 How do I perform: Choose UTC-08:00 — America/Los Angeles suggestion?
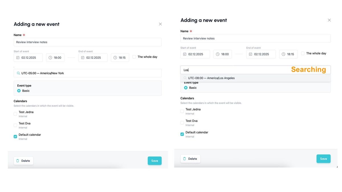coord(211,78)
